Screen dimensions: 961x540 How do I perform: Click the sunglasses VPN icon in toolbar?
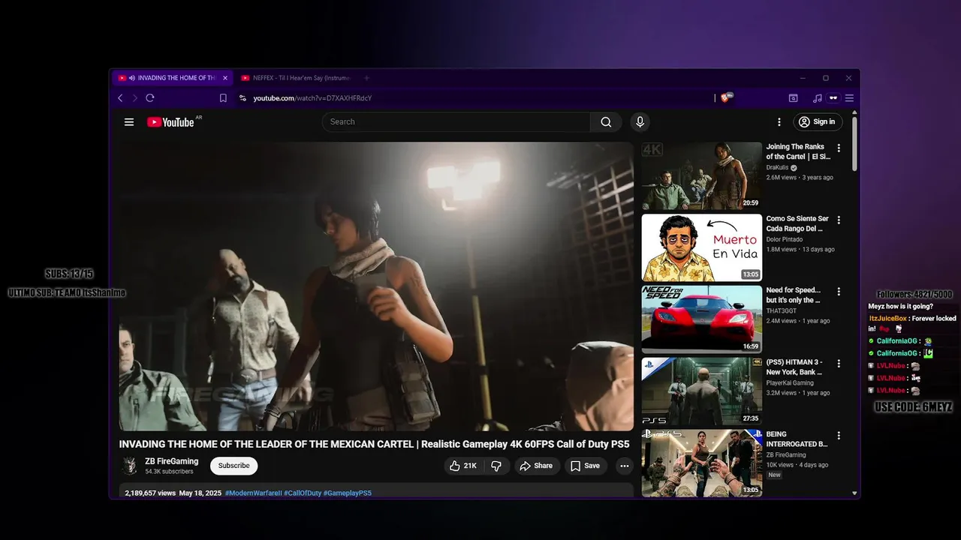point(833,98)
